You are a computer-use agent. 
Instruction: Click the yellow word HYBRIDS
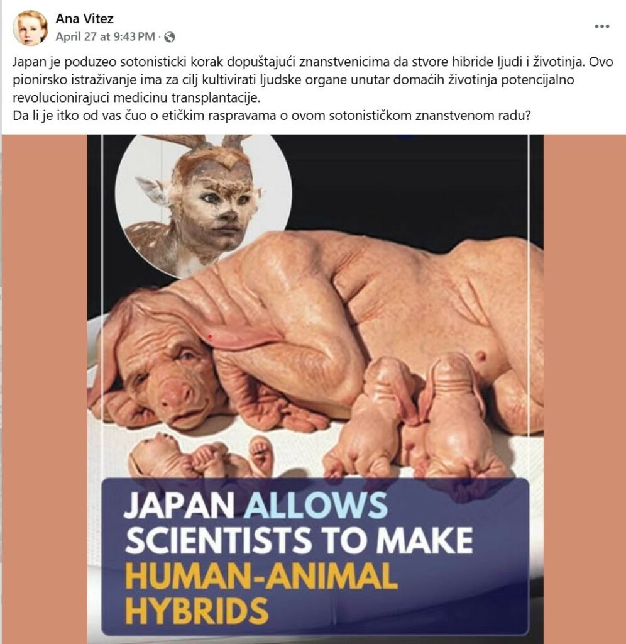click(197, 610)
